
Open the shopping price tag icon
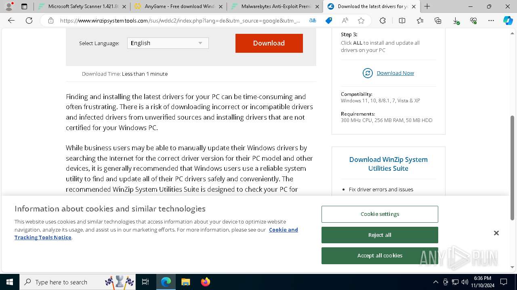[329, 21]
